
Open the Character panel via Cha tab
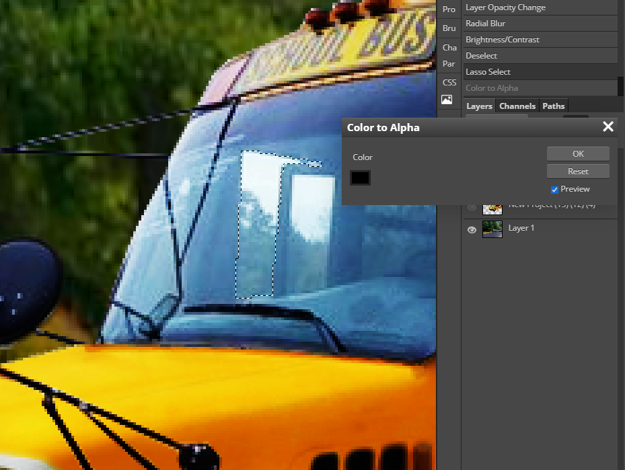[448, 47]
